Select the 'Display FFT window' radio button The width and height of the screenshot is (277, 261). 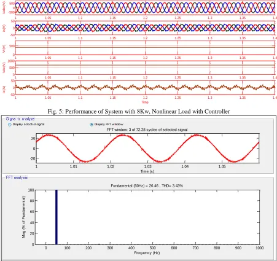point(92,125)
